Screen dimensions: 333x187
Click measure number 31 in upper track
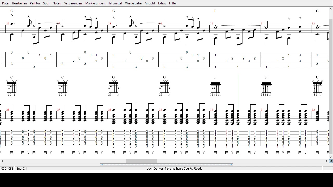[x=262, y=24]
